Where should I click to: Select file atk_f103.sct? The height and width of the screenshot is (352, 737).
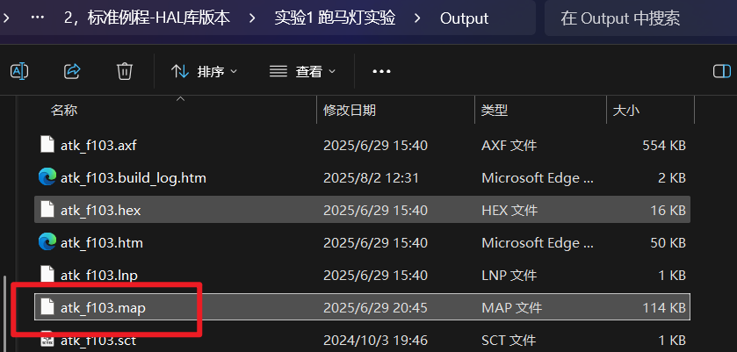tap(363, 340)
